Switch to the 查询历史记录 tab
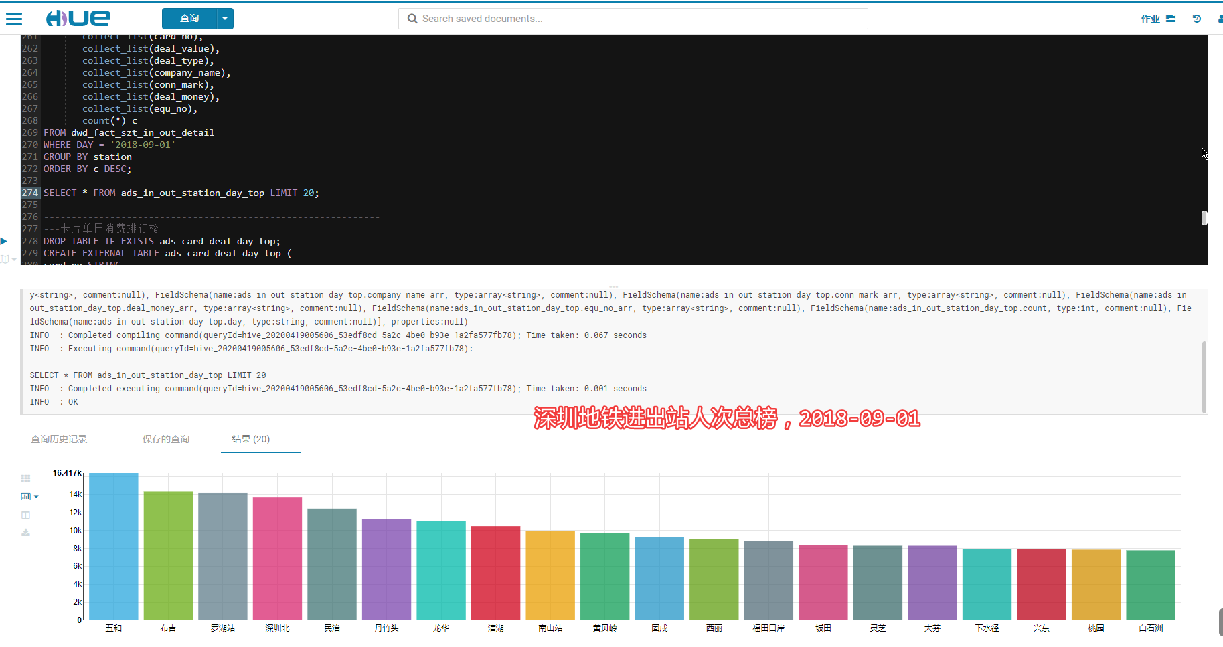The image size is (1223, 647). coord(59,439)
